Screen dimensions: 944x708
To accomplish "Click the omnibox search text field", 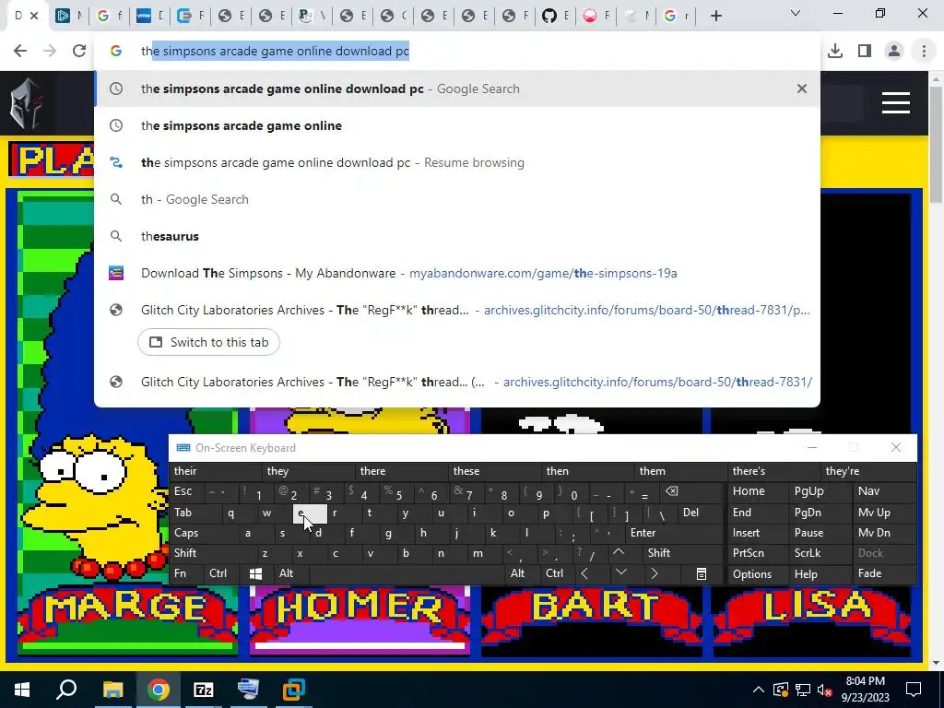I will pyautogui.click(x=457, y=52).
